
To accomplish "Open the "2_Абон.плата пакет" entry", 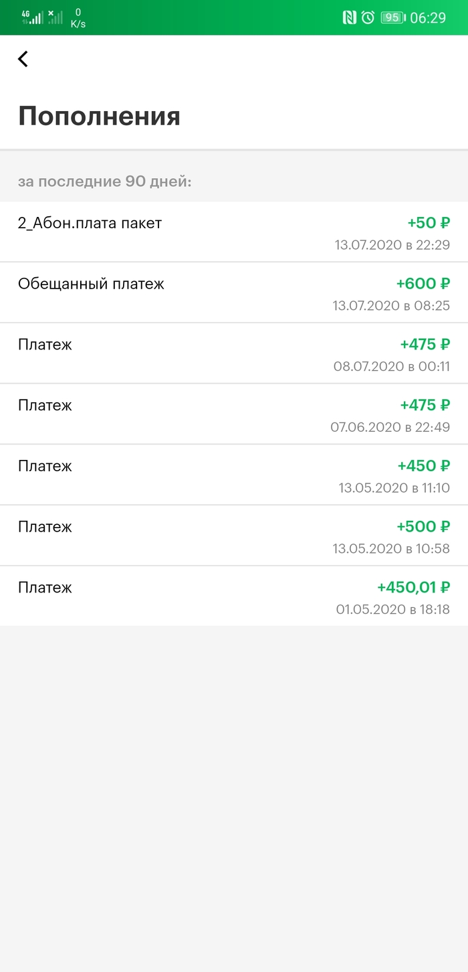I will (90, 224).
